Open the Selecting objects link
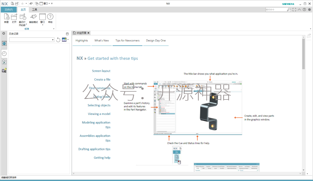313x181 pixels. 99,105
